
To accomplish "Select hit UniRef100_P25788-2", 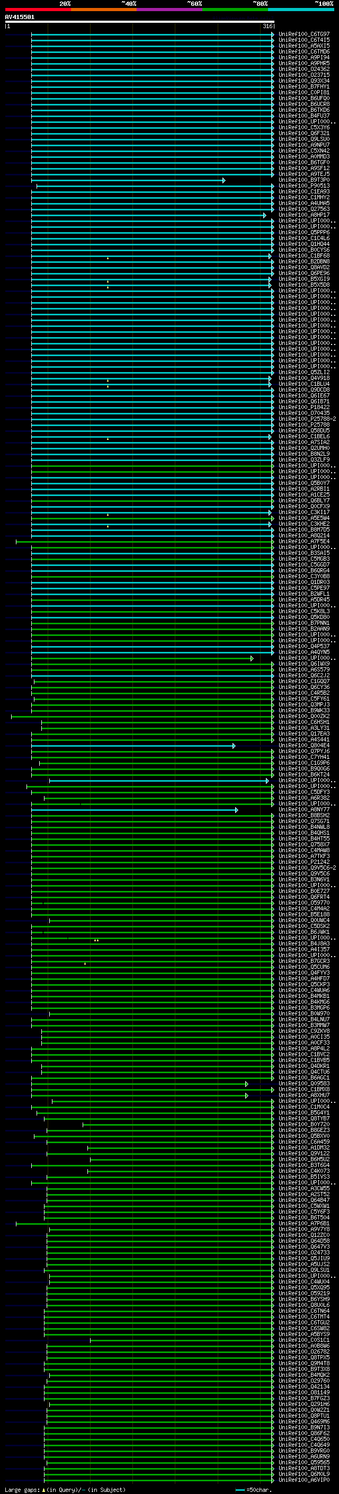I will [307, 419].
